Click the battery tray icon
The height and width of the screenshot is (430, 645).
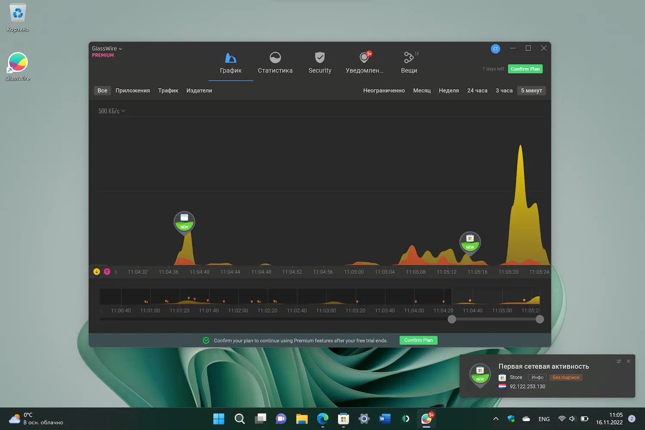pos(584,419)
